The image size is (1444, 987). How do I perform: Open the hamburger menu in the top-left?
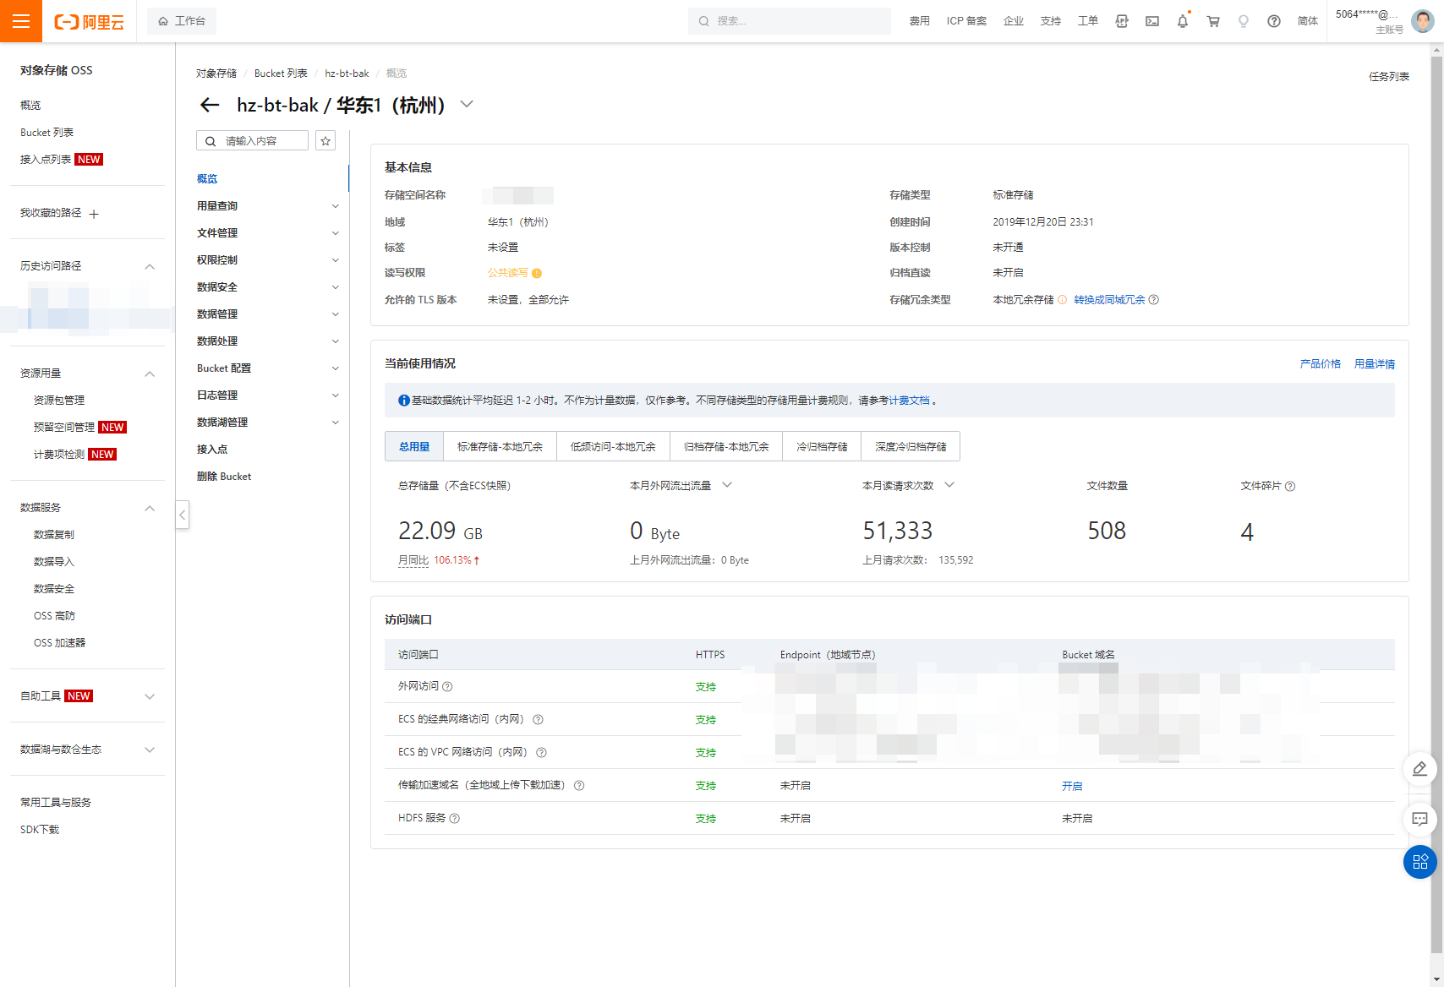(21, 21)
